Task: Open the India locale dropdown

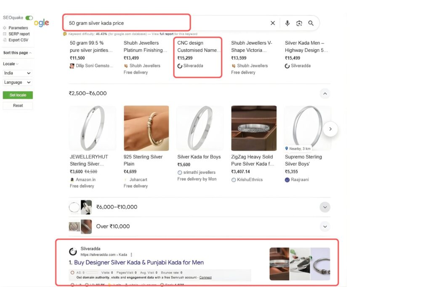Action: click(x=18, y=72)
